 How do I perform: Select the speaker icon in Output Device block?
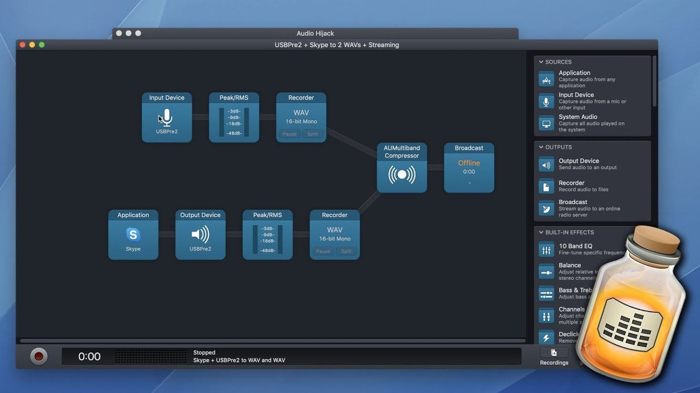200,235
